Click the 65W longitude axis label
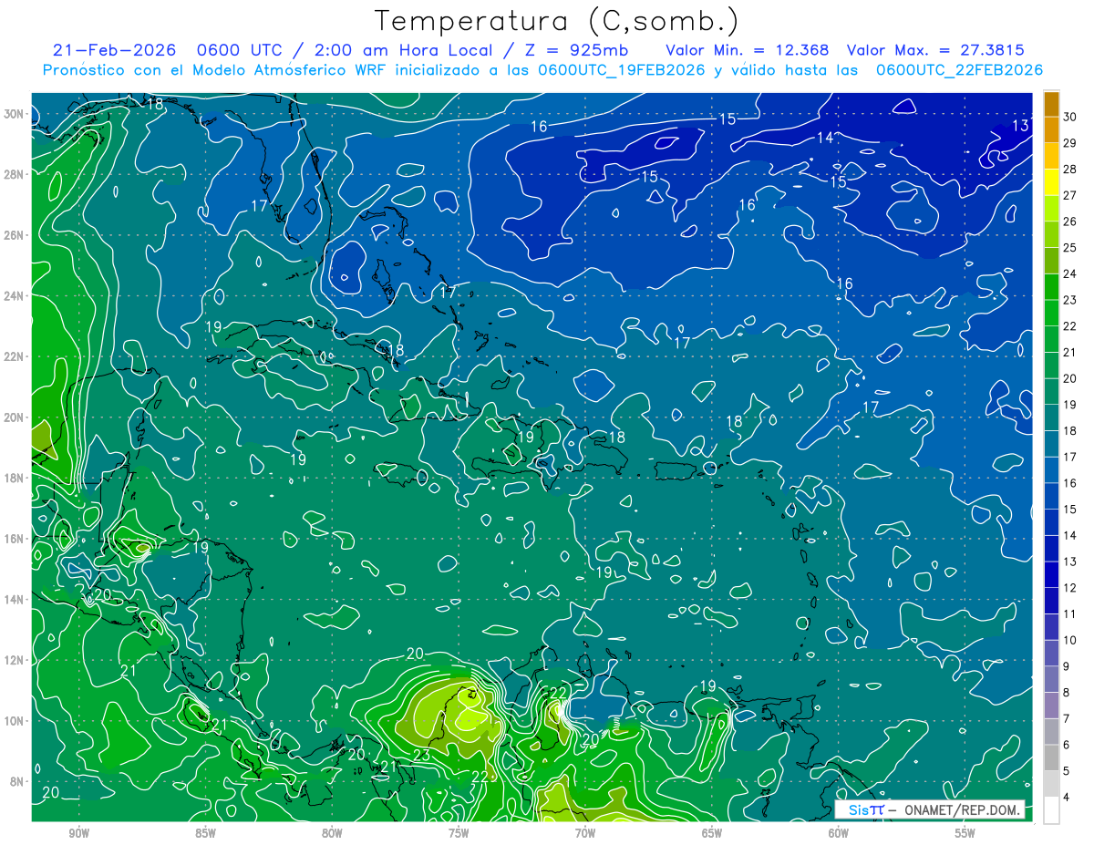This screenshot has width=1094, height=845. pyautogui.click(x=712, y=833)
